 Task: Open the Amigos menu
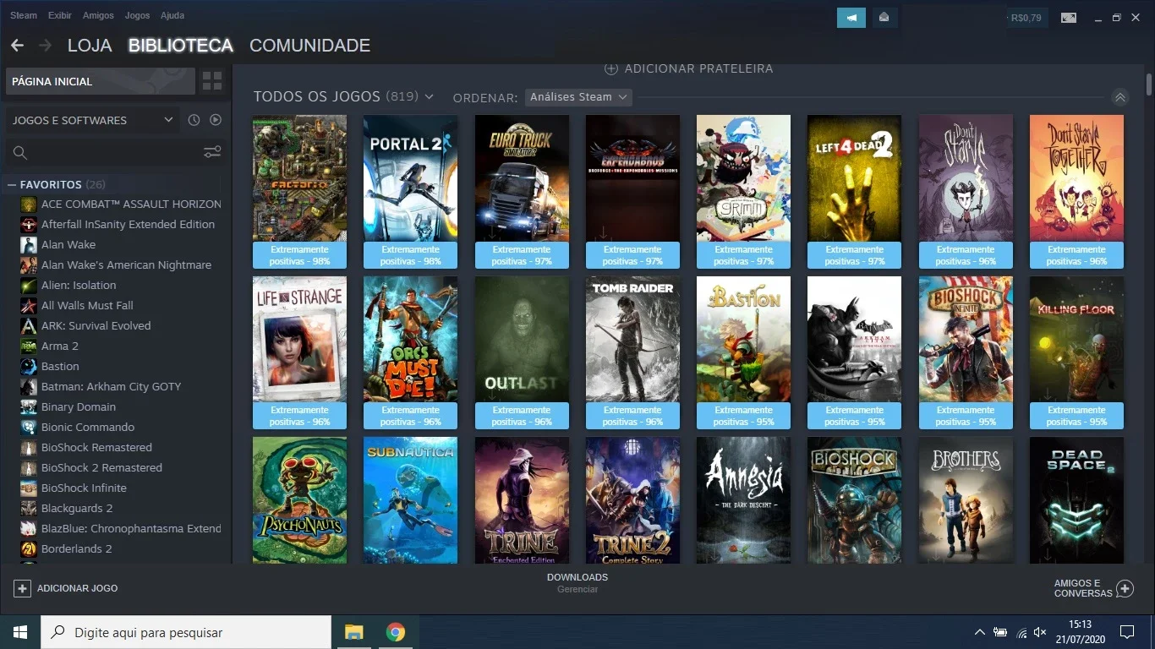pos(98,15)
